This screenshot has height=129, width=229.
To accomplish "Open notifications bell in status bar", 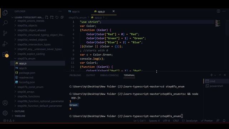I will tap(224, 121).
